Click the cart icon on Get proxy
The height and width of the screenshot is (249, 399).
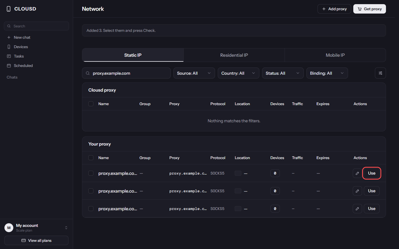pos(360,9)
